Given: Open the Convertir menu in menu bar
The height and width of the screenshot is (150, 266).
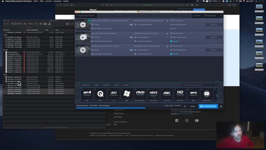Looking at the screenshot, I should coord(49,1).
